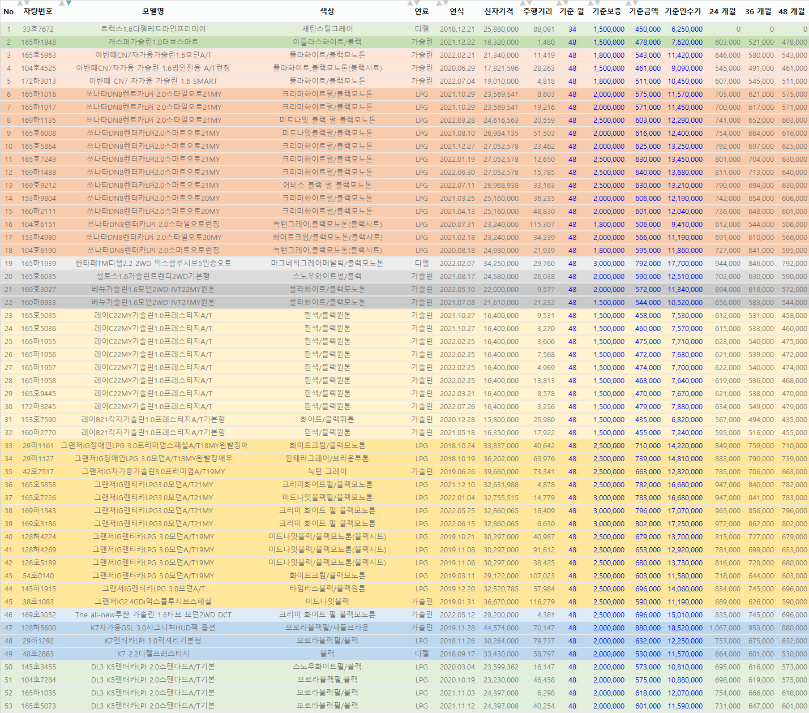Click mileage value 115,307
809x713 pixels.
542,224
